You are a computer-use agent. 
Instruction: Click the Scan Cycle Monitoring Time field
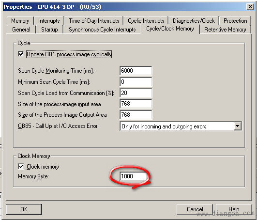point(136,71)
